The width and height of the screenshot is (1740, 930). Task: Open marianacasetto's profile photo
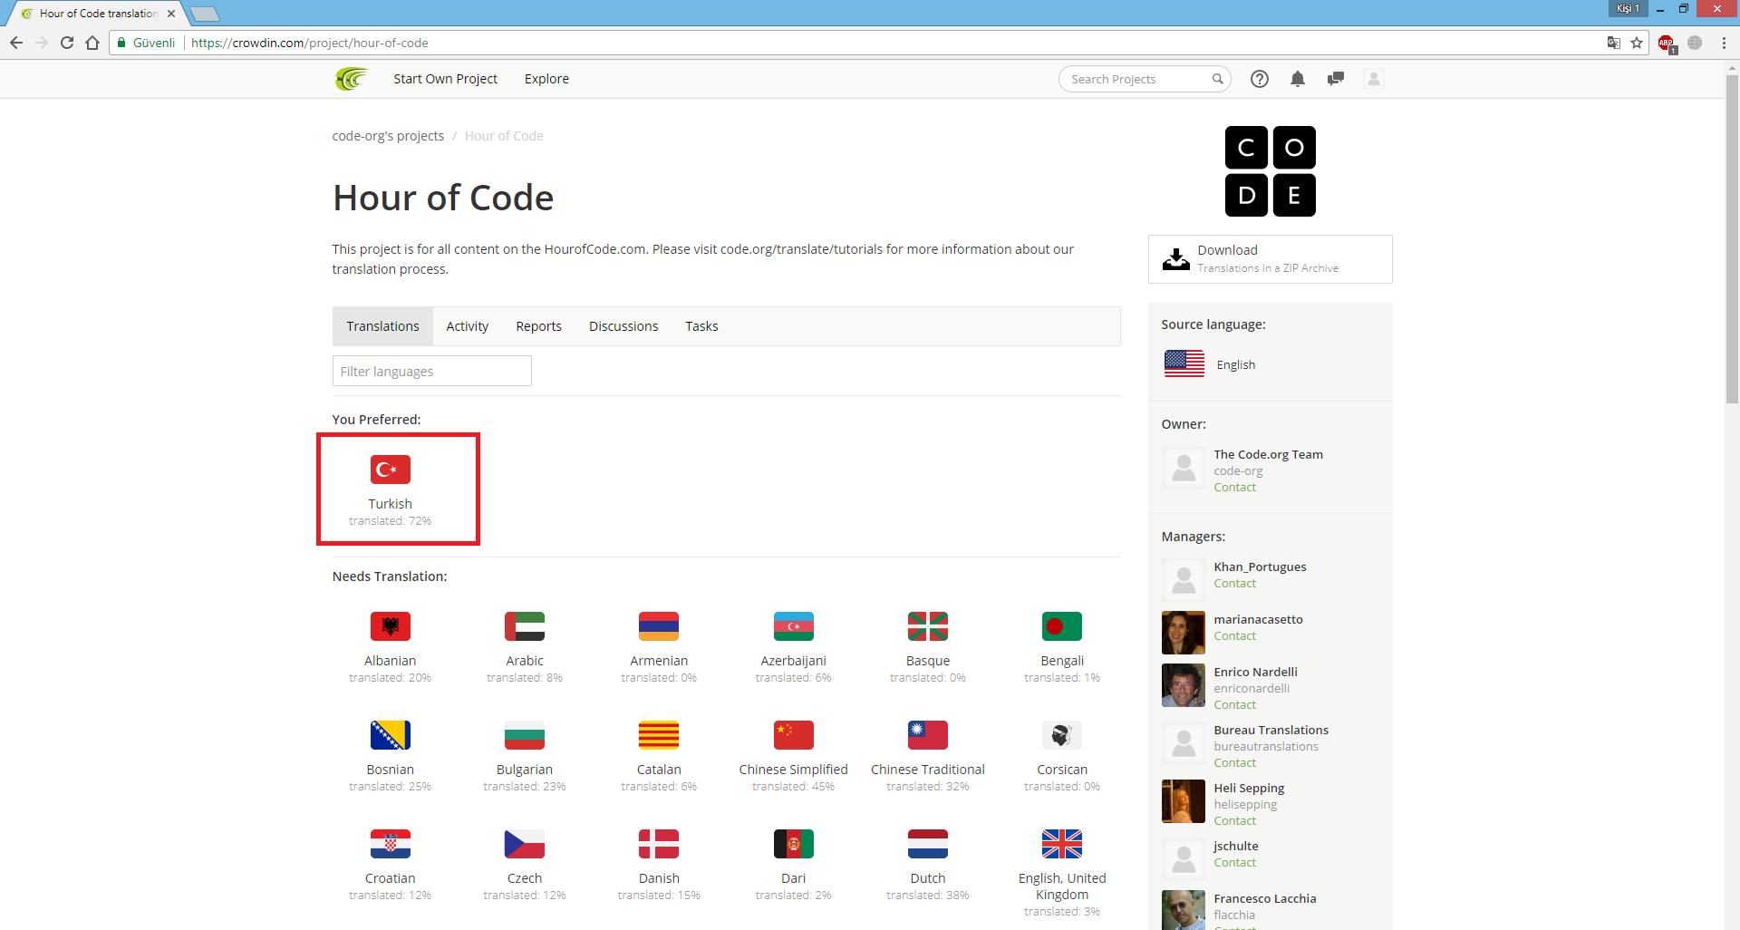pos(1184,633)
